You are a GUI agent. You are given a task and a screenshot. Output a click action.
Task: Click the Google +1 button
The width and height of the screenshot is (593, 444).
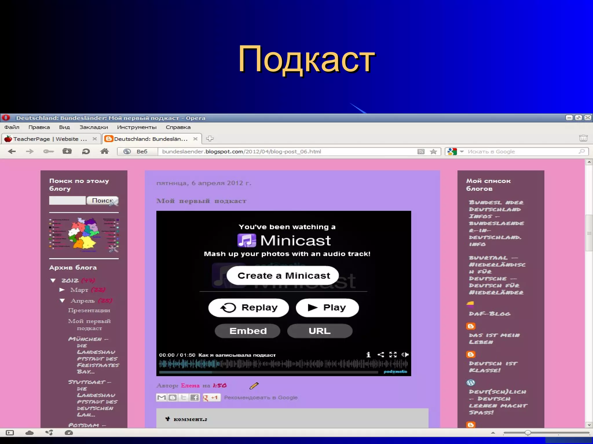211,398
